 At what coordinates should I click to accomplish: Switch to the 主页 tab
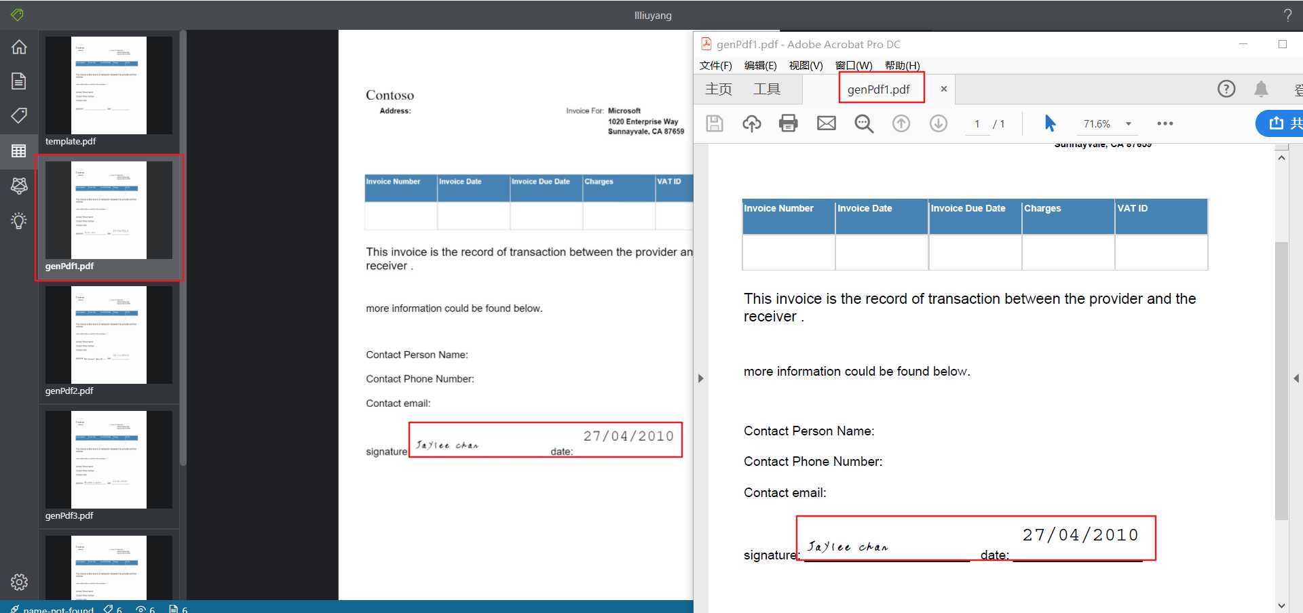(719, 89)
